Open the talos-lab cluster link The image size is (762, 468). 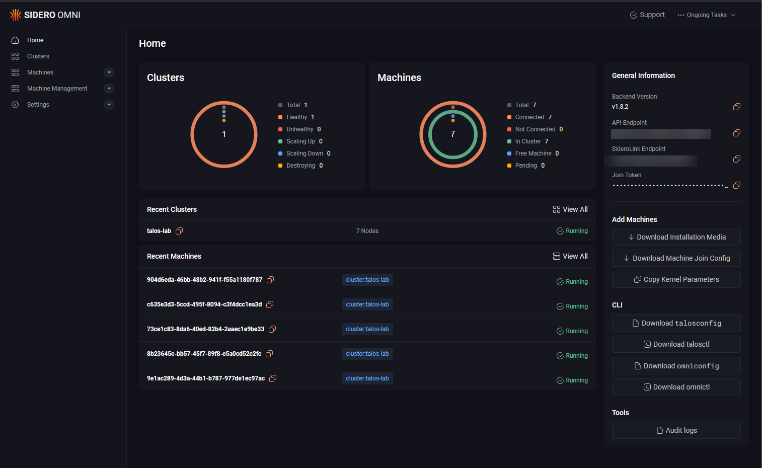click(x=159, y=231)
